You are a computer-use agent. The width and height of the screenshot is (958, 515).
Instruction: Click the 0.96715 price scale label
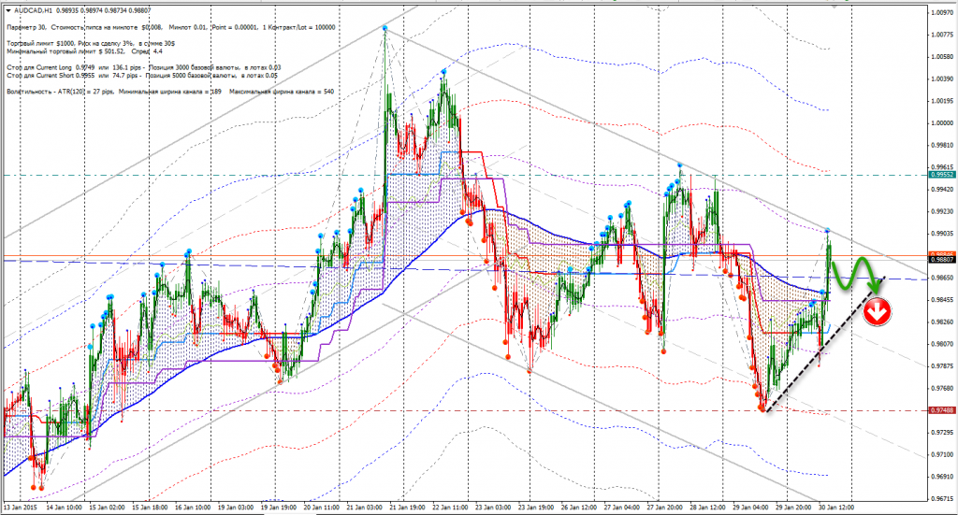pyautogui.click(x=941, y=498)
